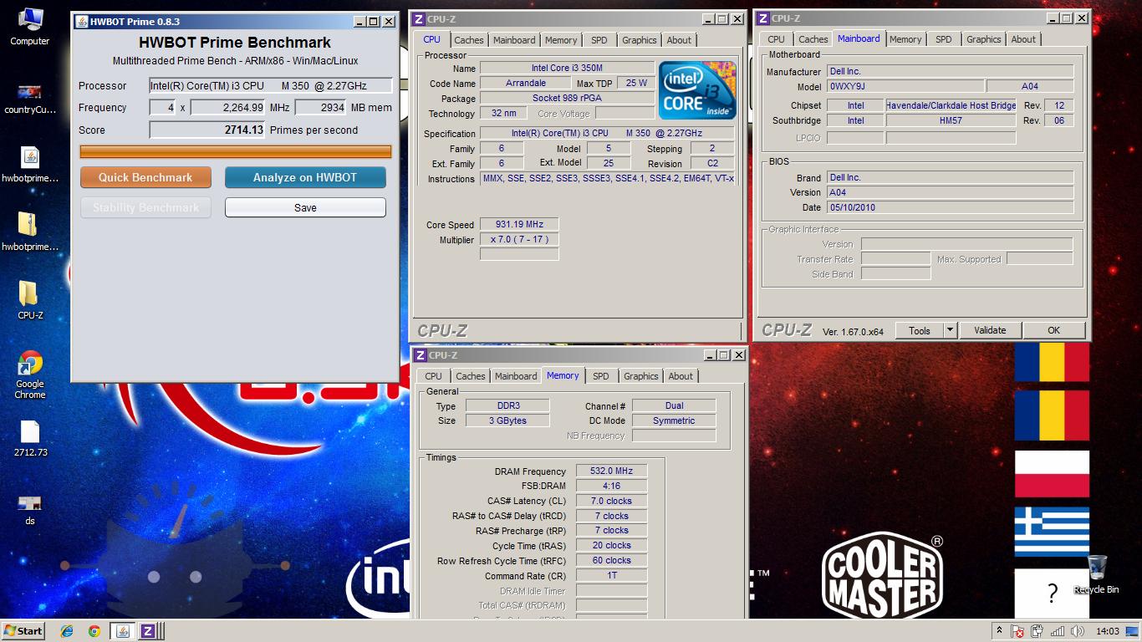Open SPD tab in the top-middle CPU-Z window
This screenshot has width=1142, height=642.
[599, 40]
